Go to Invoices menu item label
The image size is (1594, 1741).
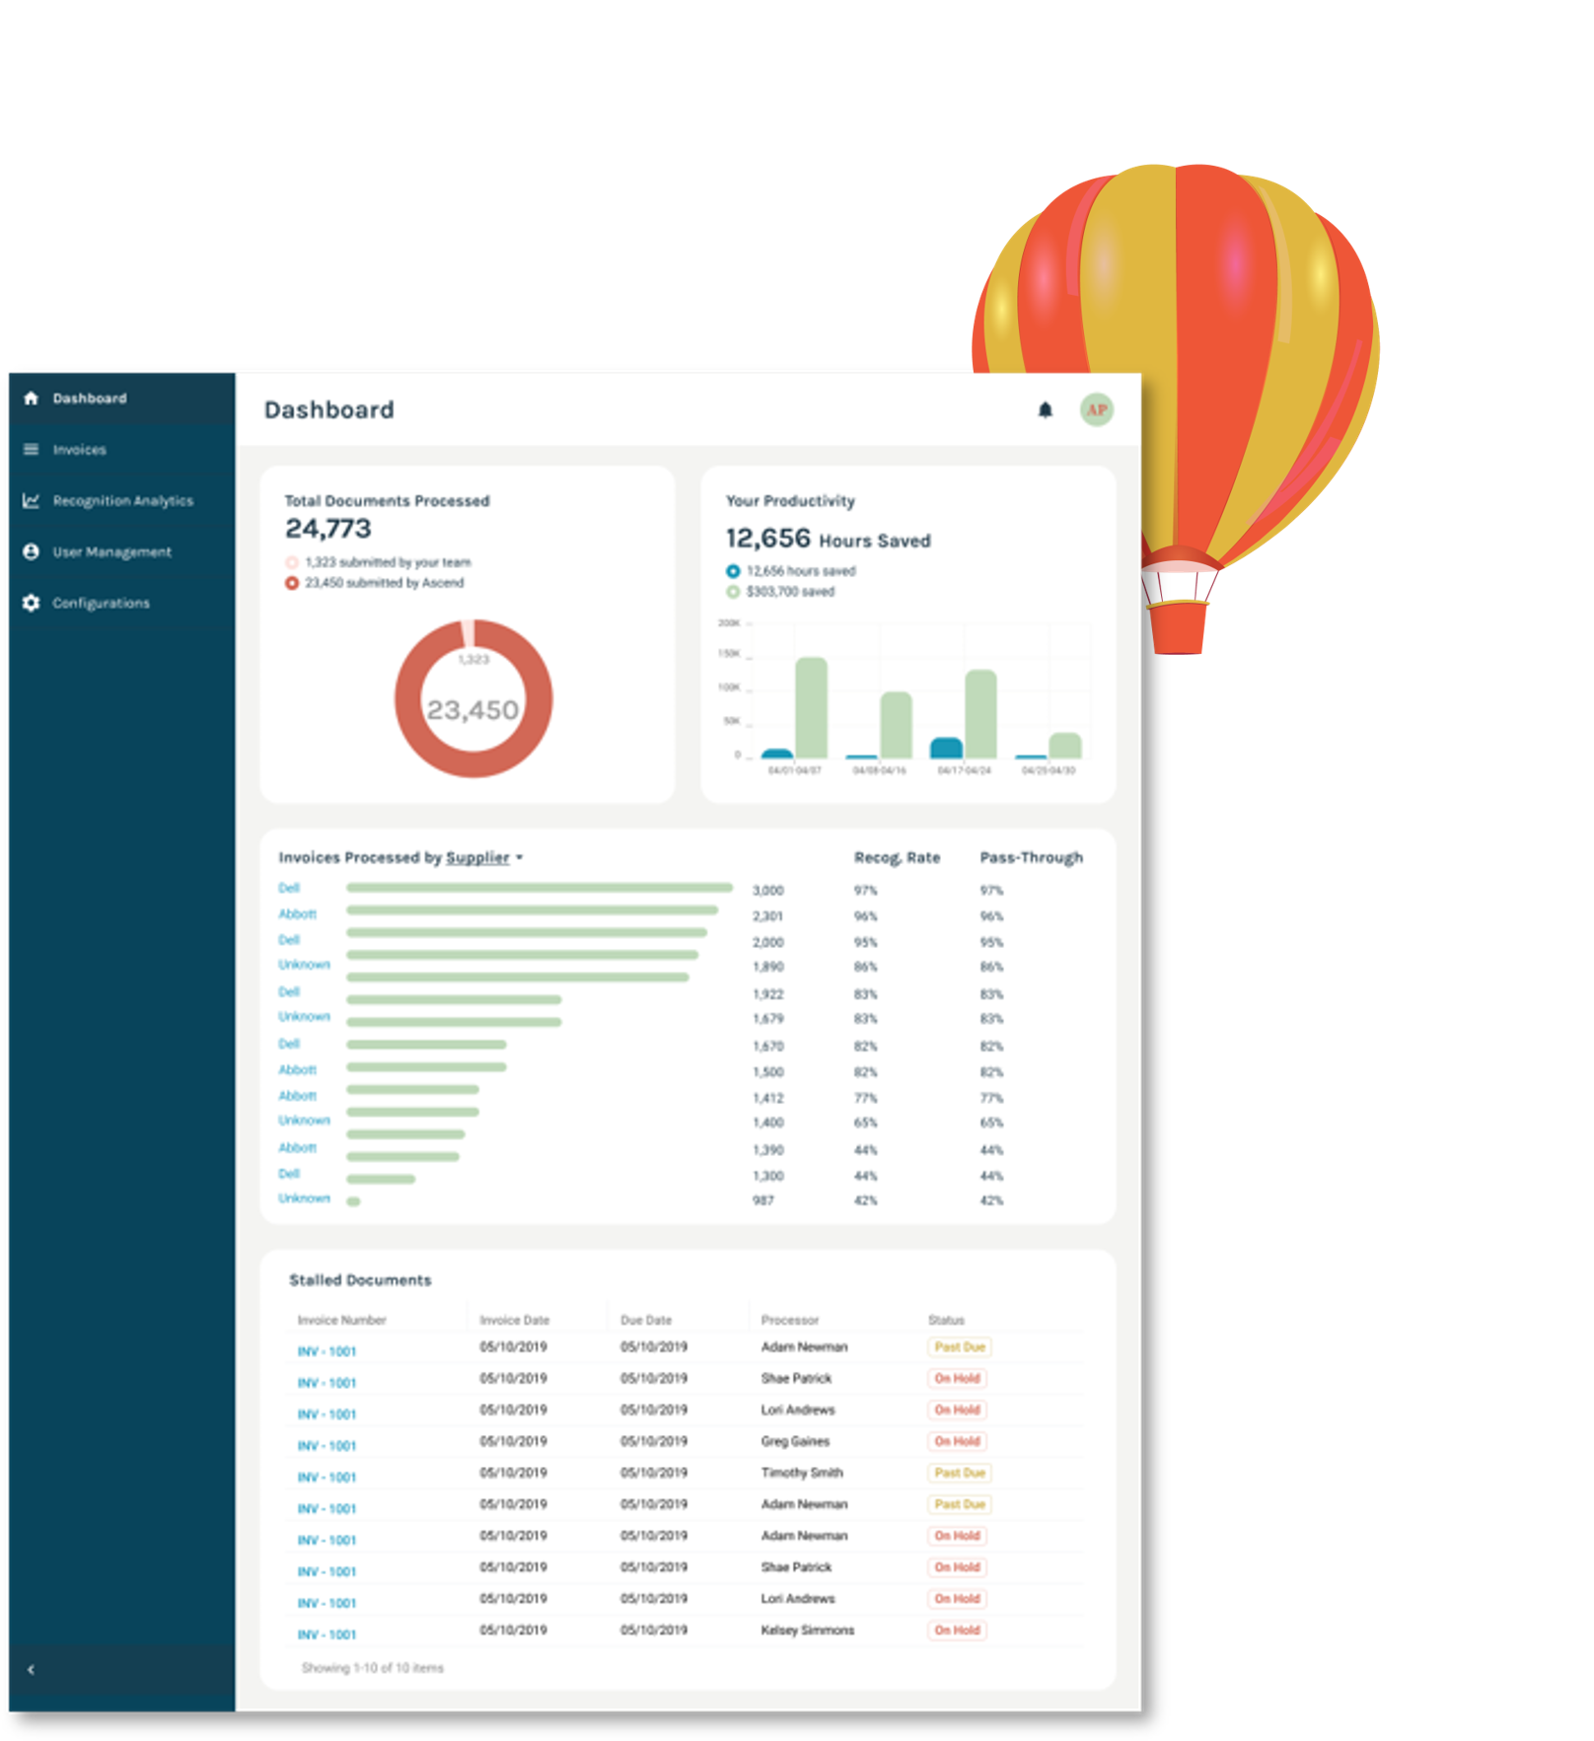pos(79,450)
